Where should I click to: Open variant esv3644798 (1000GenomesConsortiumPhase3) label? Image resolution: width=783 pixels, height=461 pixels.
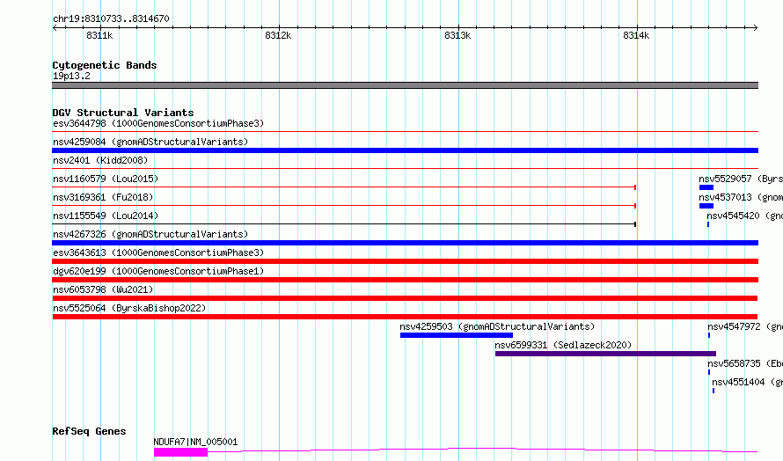pyautogui.click(x=158, y=123)
